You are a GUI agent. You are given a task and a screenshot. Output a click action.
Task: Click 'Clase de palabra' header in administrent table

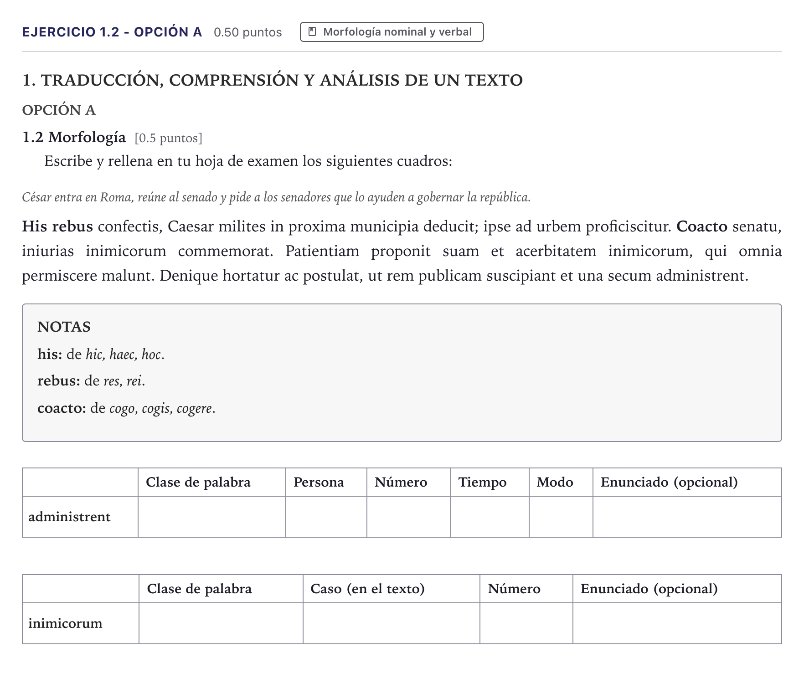click(212, 482)
